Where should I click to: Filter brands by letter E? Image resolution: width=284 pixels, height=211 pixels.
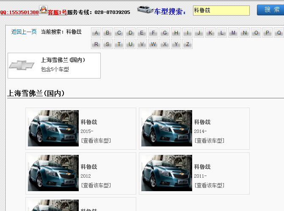pyautogui.click(x=142, y=32)
